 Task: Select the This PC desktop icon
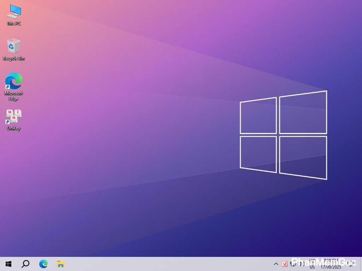pyautogui.click(x=14, y=12)
